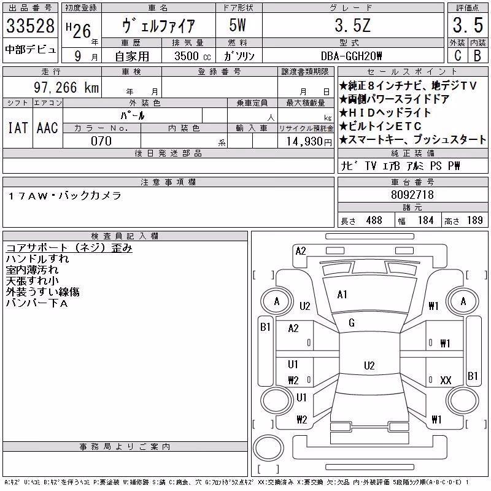Click 事務局よりご案内 section header
Image resolution: width=491 pixels, height=491 pixels.
pos(125,447)
